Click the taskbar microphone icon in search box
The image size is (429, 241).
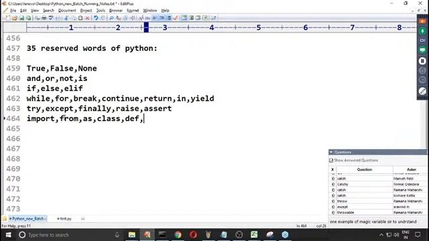(x=117, y=235)
